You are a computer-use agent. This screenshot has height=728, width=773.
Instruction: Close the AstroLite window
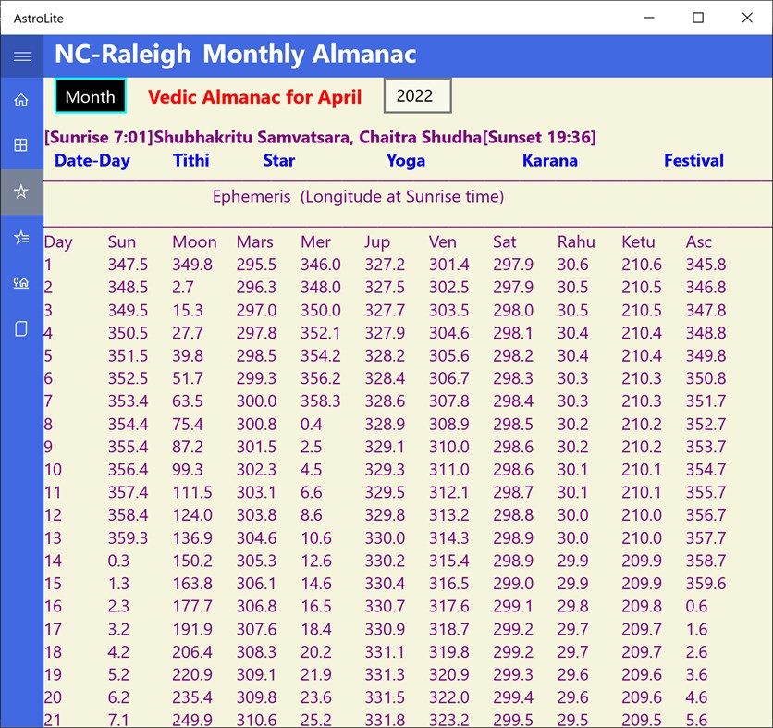pos(747,18)
